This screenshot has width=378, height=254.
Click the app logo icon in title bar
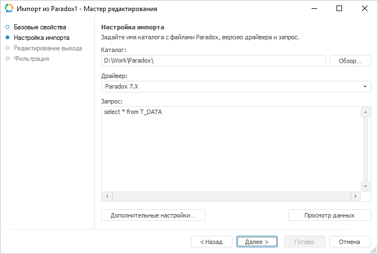tap(9, 9)
